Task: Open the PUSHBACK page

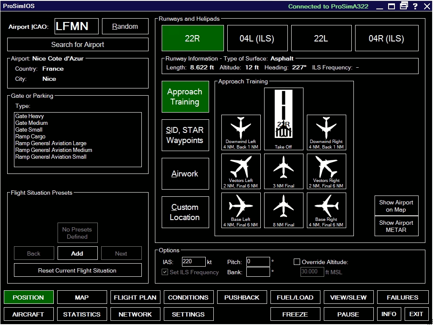Action: click(x=242, y=297)
